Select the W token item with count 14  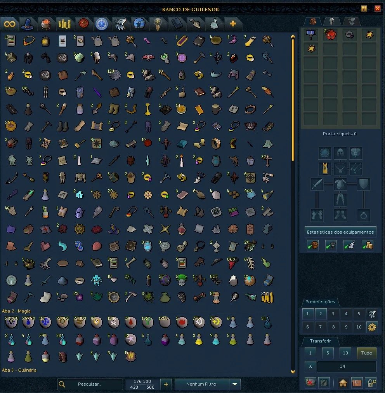coord(130,356)
